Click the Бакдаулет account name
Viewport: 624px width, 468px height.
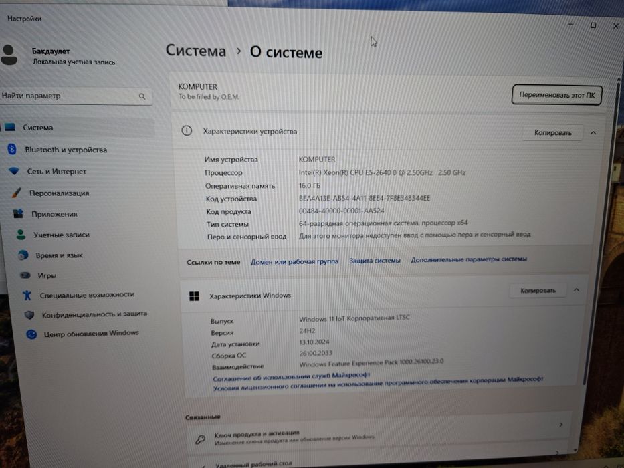tap(51, 51)
